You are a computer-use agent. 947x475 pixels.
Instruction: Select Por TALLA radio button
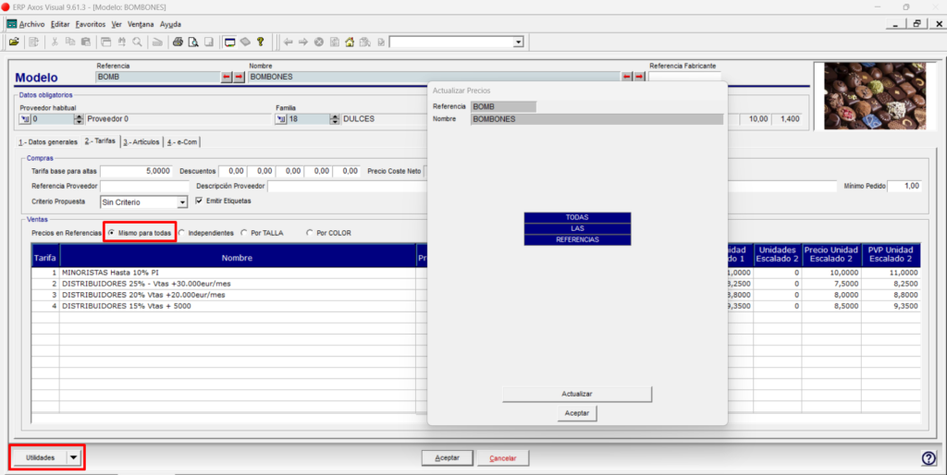point(262,233)
